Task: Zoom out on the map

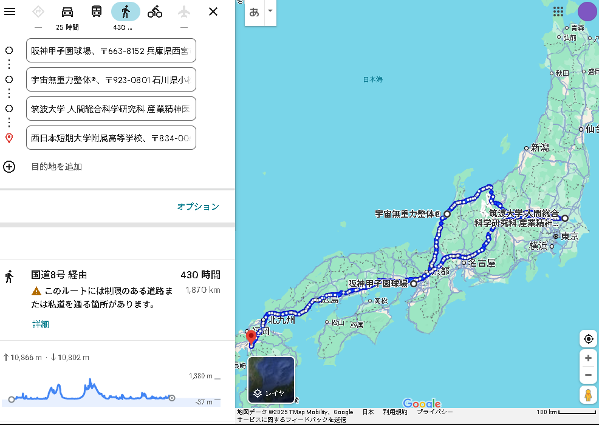Action: tap(588, 375)
